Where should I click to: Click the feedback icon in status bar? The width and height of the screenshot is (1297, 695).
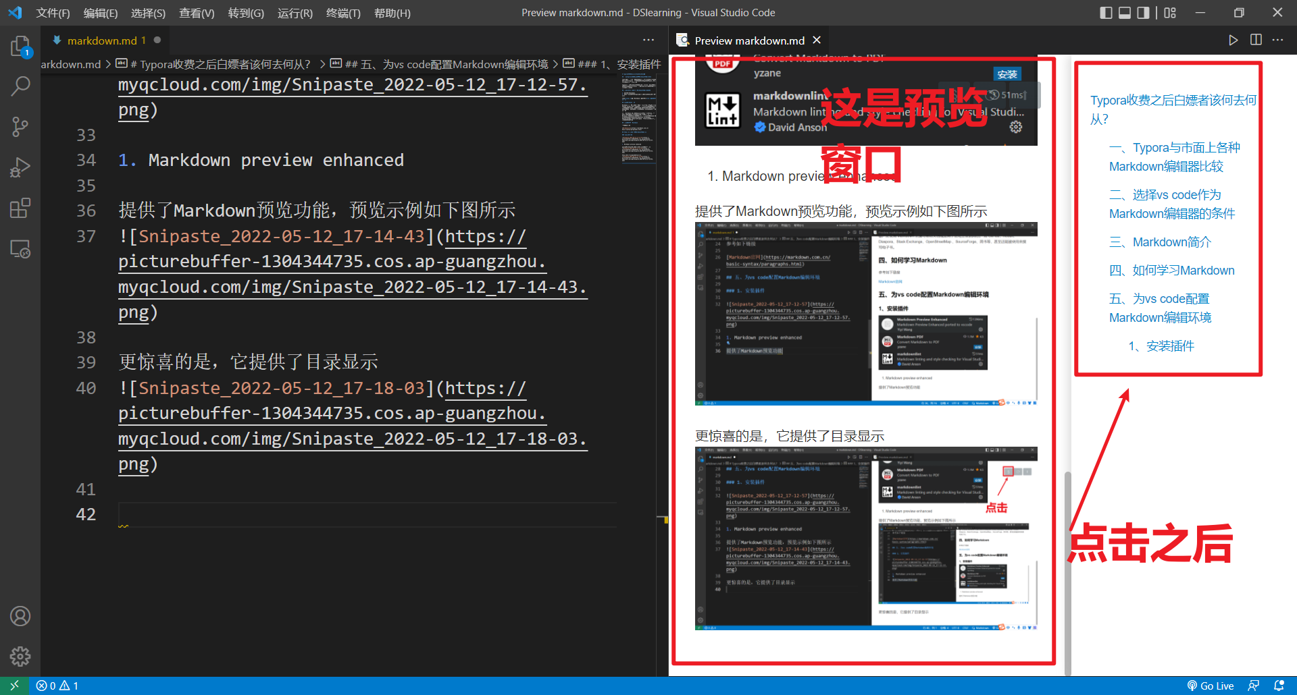1254,686
